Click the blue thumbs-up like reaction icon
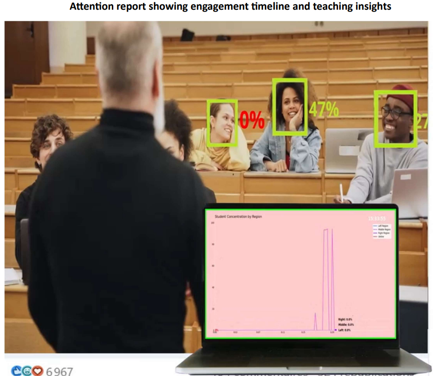This screenshot has width=434, height=376. coord(16,371)
